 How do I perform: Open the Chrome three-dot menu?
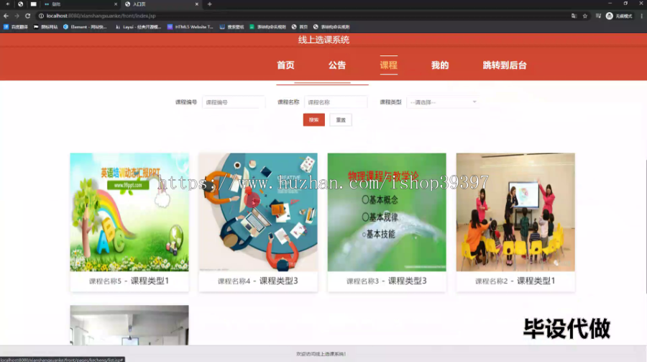642,16
